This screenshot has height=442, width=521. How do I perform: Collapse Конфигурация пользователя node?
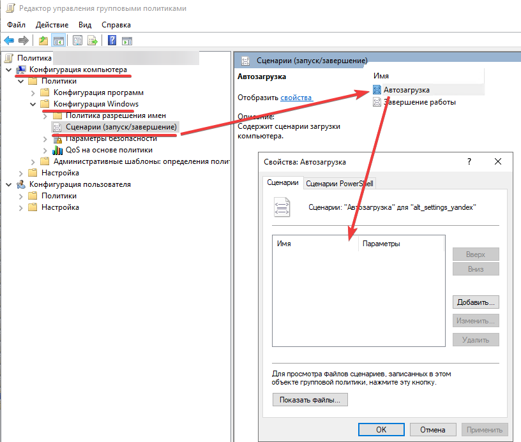[9, 185]
